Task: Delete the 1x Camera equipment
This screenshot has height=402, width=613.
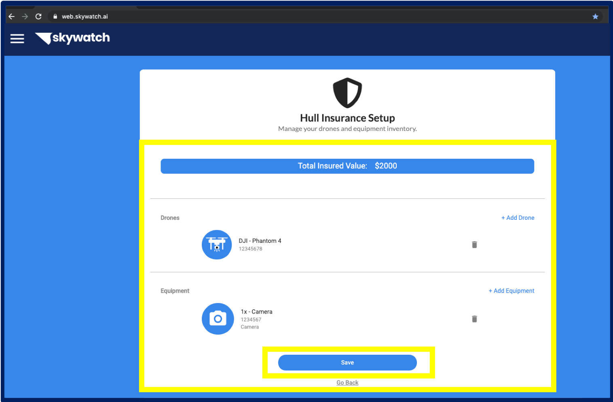Action: click(x=474, y=319)
